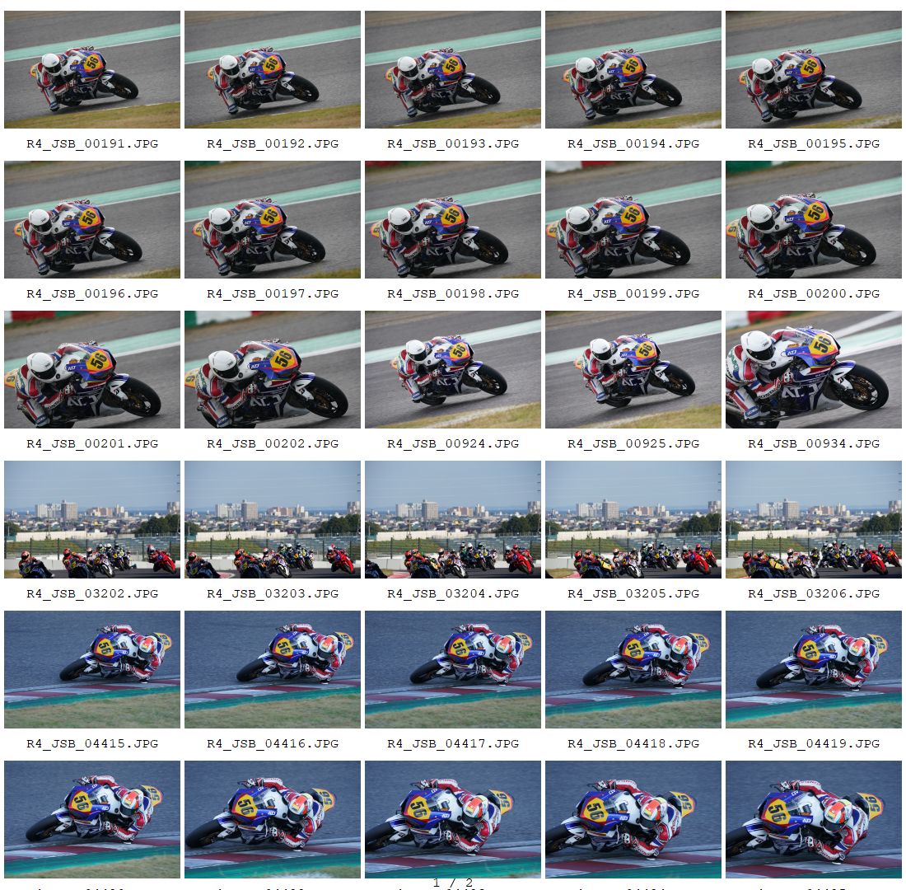Click the page indicator 1 / 2

pos(453,883)
